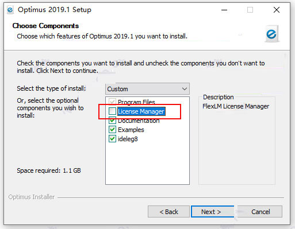Check the License Manager checkbox

112,111
